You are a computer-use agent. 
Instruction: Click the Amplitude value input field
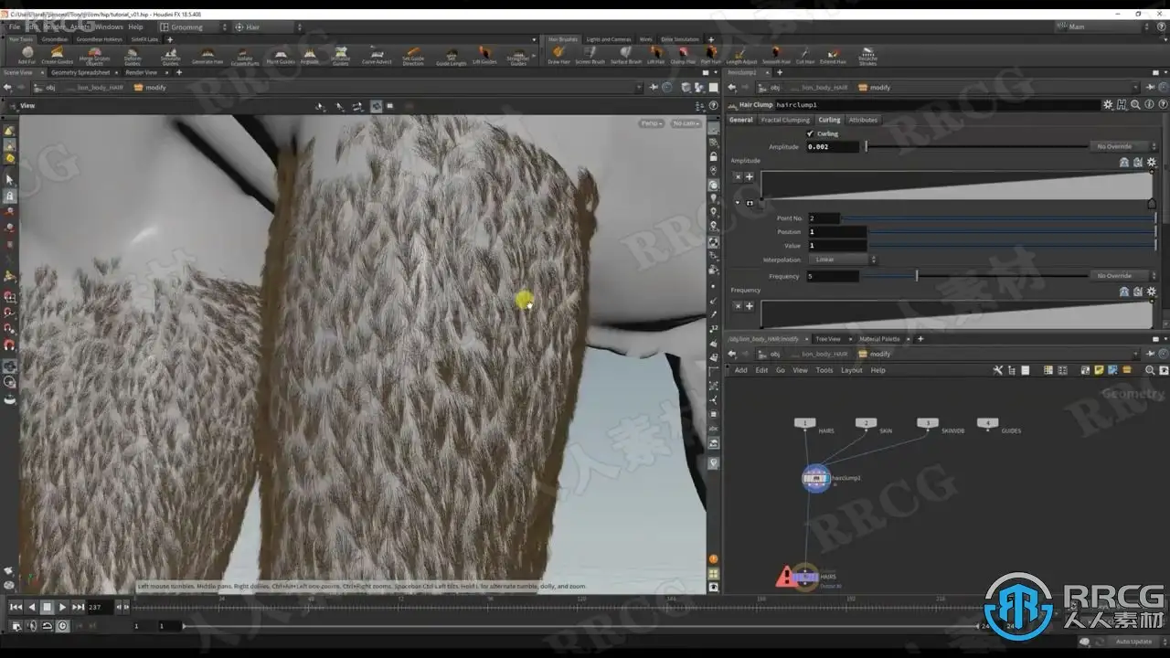(833, 146)
